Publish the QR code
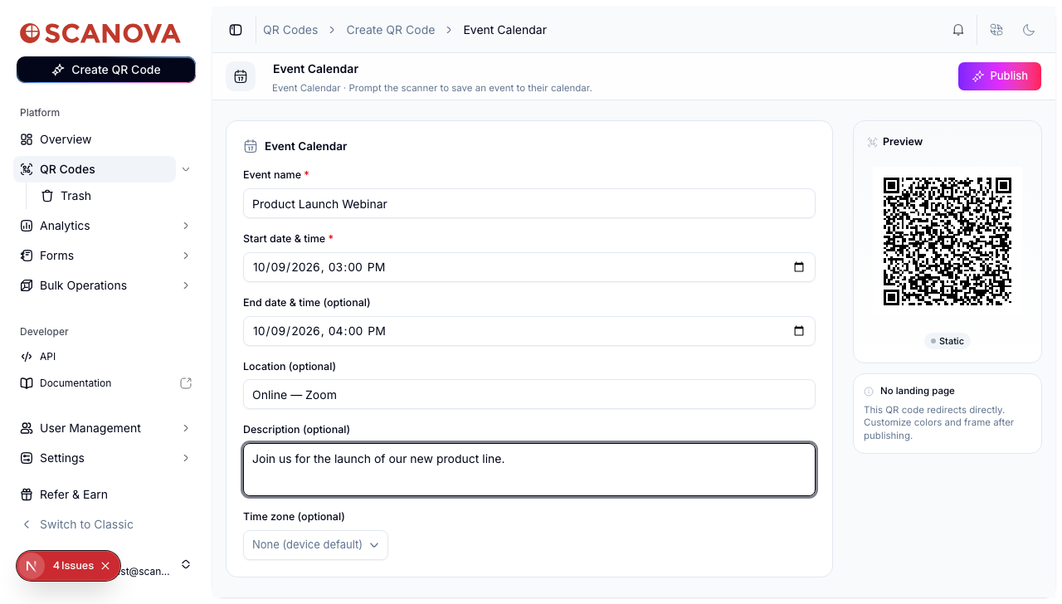The height and width of the screenshot is (604, 1062). coord(1000,76)
